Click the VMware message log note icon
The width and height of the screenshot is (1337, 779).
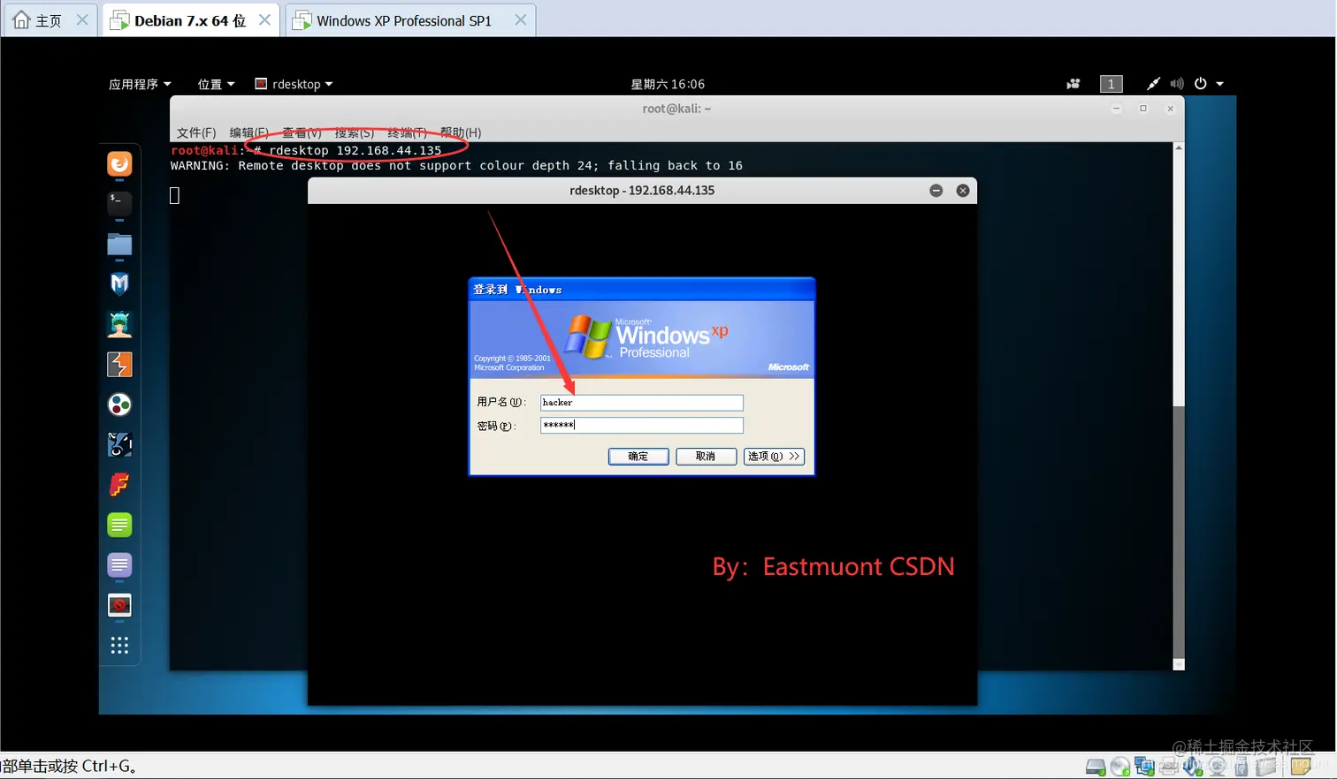click(1300, 766)
